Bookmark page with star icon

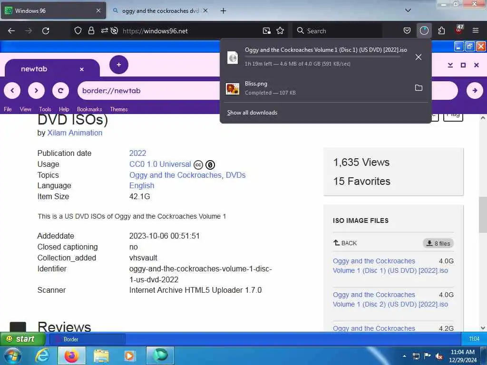coord(280,31)
